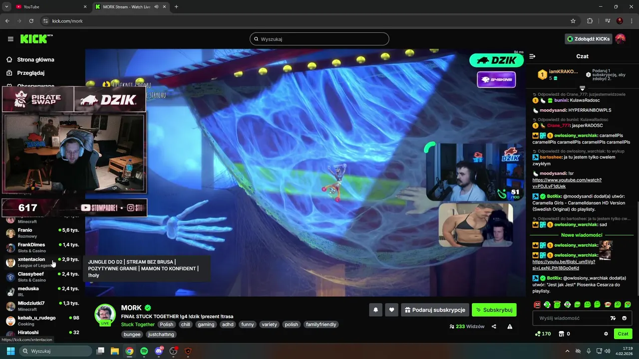Show hidden system tray icons
The width and height of the screenshot is (639, 359).
[567, 351]
